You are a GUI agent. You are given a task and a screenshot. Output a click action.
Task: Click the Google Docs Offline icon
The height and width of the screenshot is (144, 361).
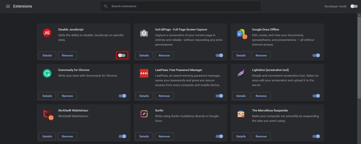point(241,34)
